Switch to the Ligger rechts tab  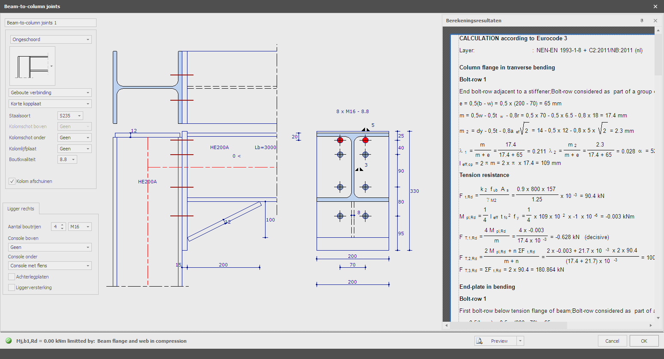click(21, 209)
